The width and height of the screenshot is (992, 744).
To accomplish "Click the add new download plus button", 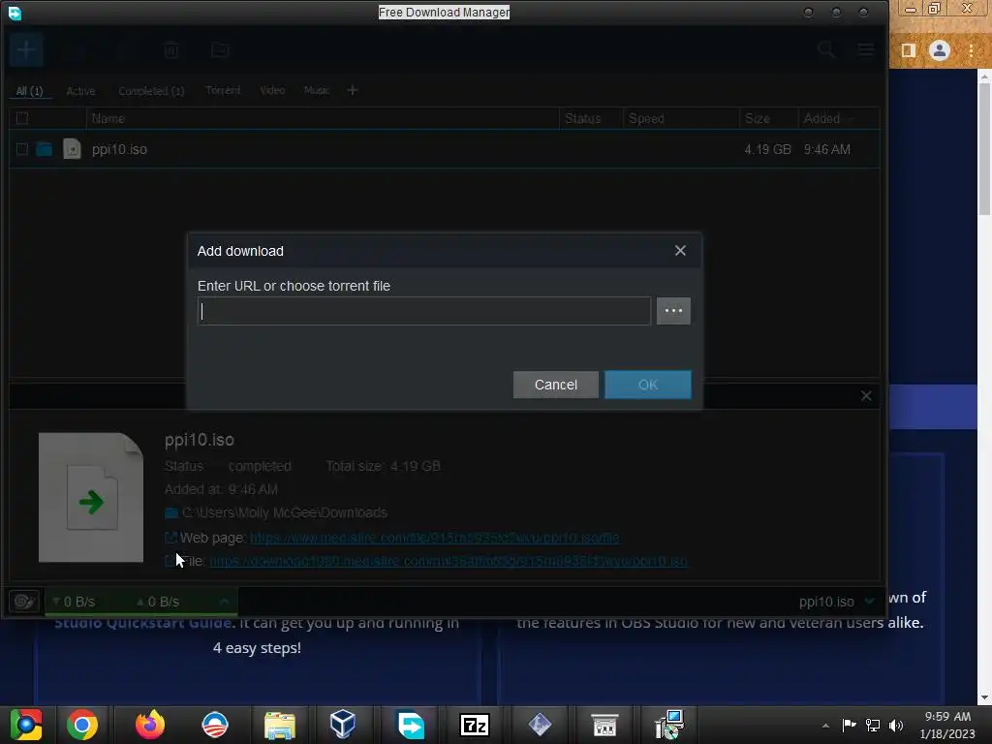I will [26, 49].
